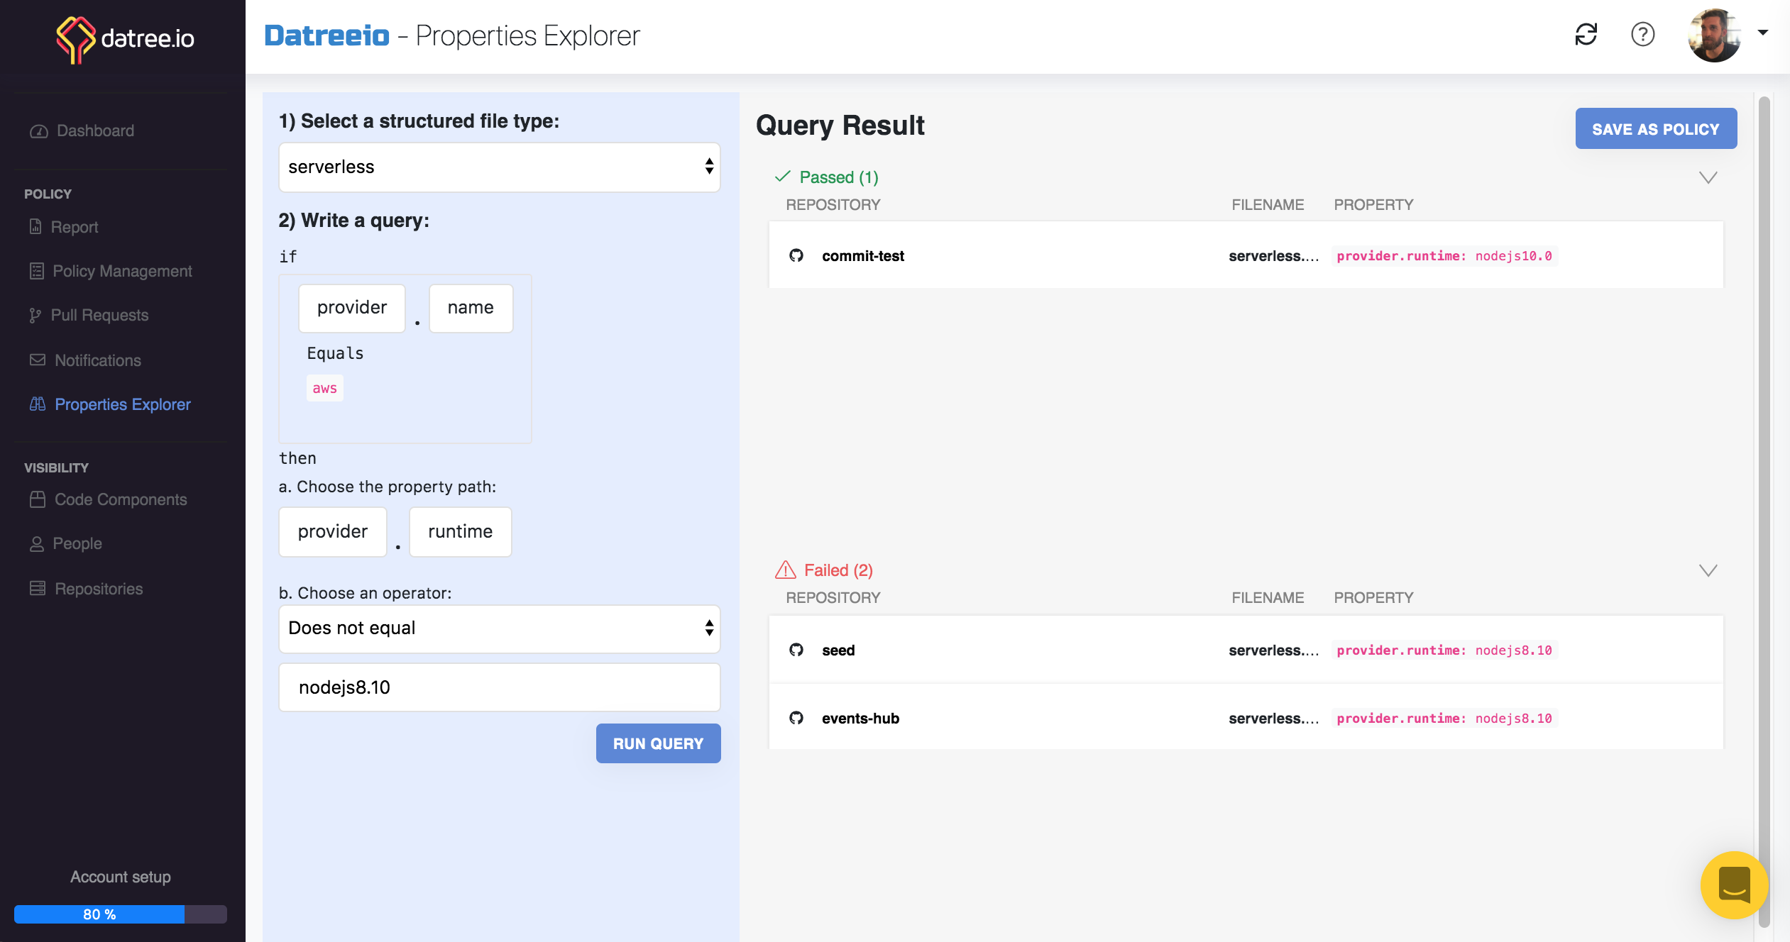Click the nodejs8.10 property of seed
The height and width of the screenshot is (942, 1790).
[1444, 650]
